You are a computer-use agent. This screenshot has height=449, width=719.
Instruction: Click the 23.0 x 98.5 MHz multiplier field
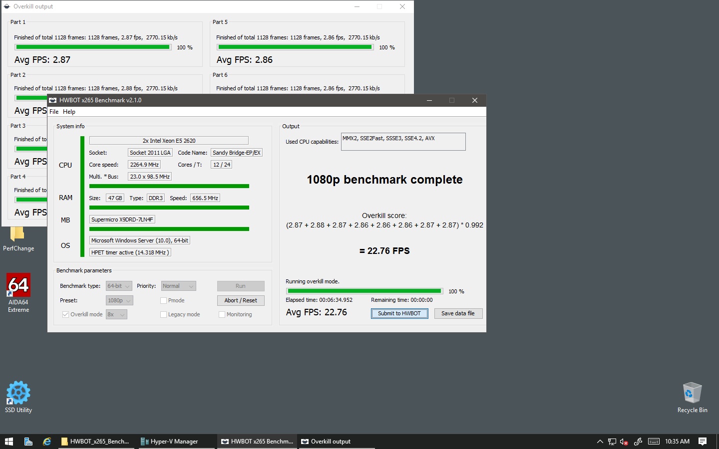click(x=150, y=177)
